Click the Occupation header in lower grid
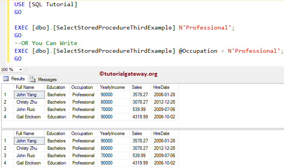The width and height of the screenshot is (284, 168). click(84, 133)
